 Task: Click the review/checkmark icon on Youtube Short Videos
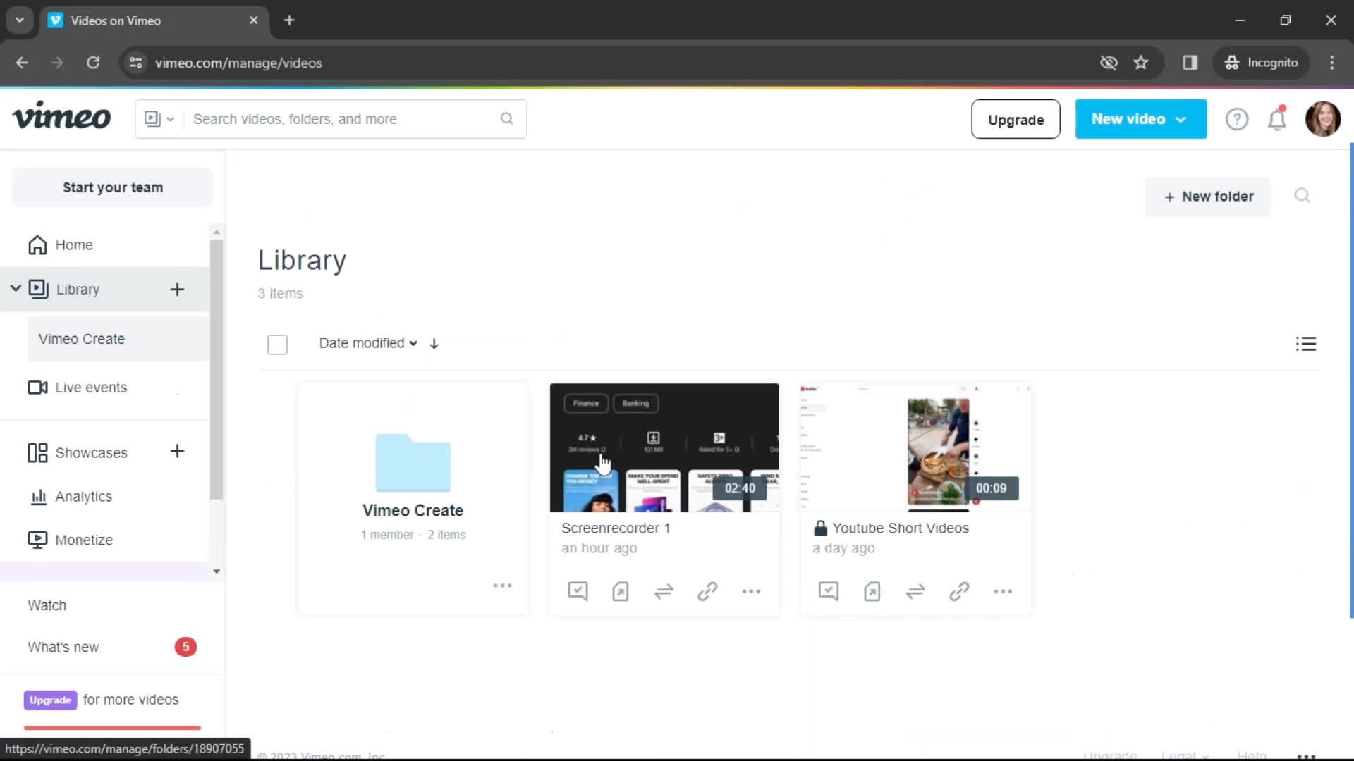(829, 591)
